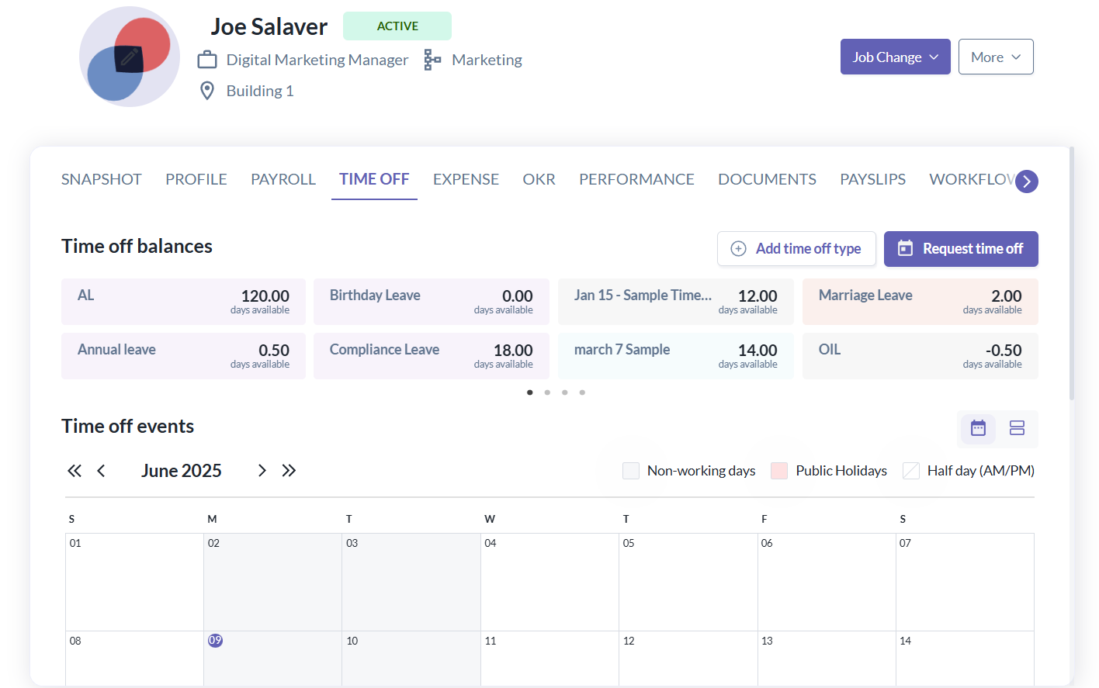The image size is (1099, 688).
Task: Click the Digital Marketing Manager title
Action: click(x=317, y=60)
